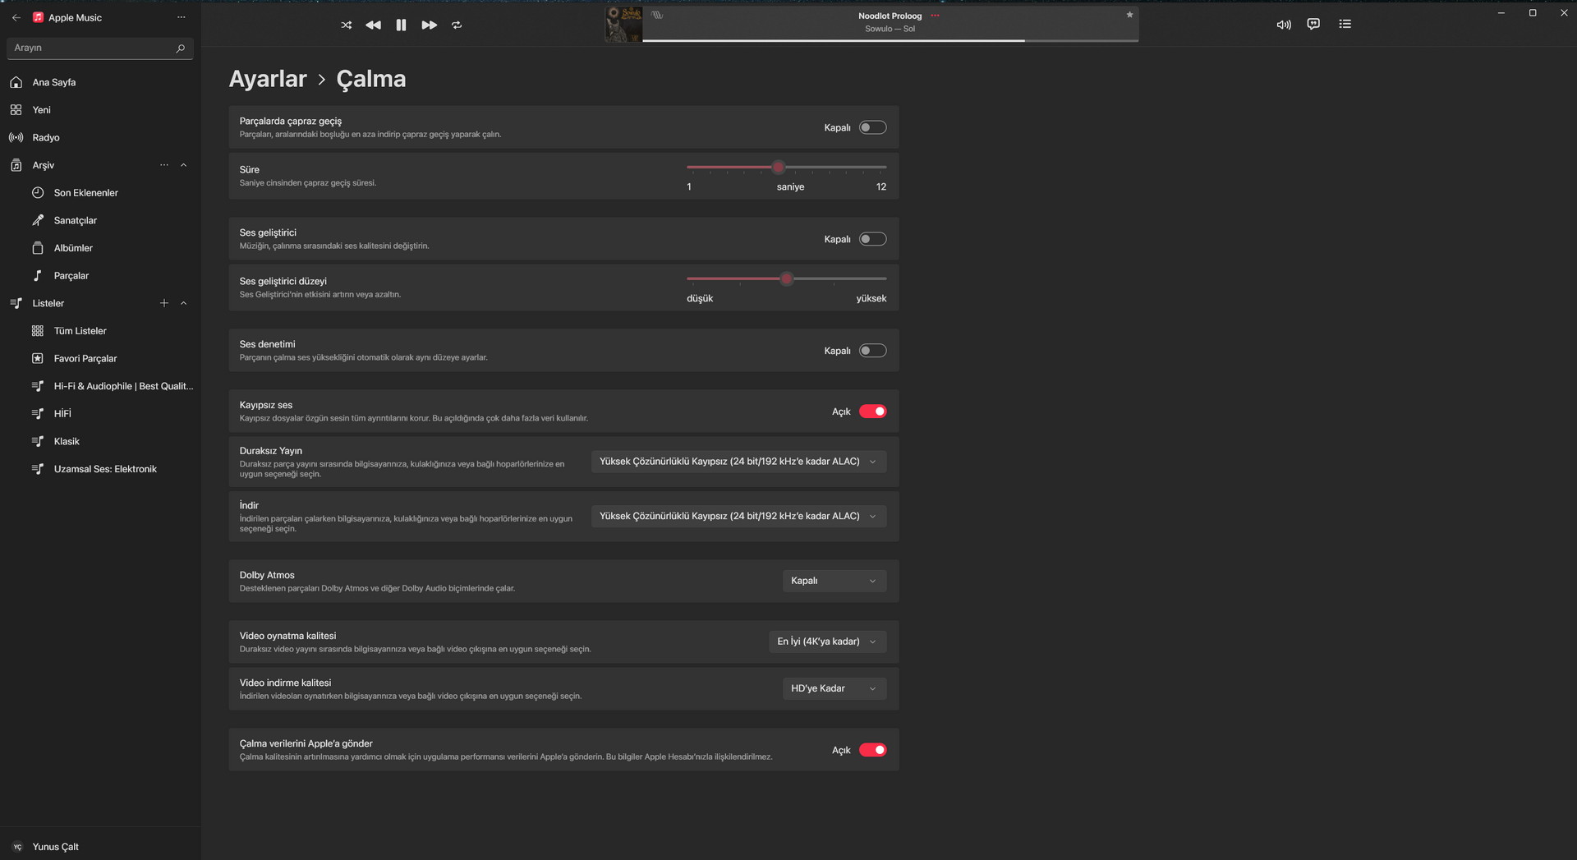The width and height of the screenshot is (1577, 860).
Task: Open more options for Noodlot Proloog
Action: point(935,16)
